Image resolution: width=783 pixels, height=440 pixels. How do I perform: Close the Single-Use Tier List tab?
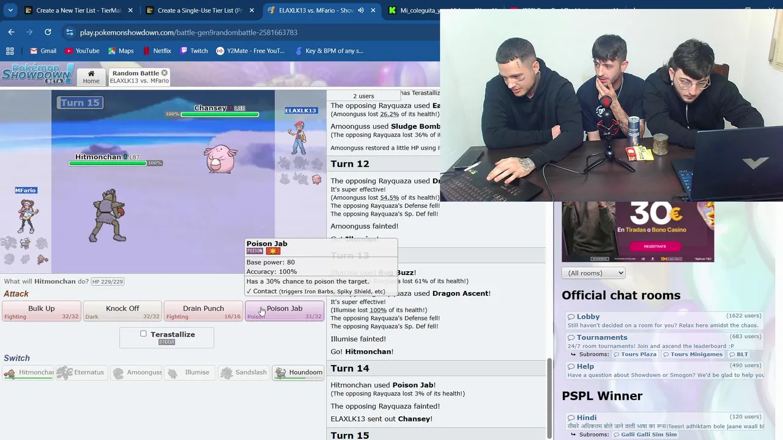(251, 10)
